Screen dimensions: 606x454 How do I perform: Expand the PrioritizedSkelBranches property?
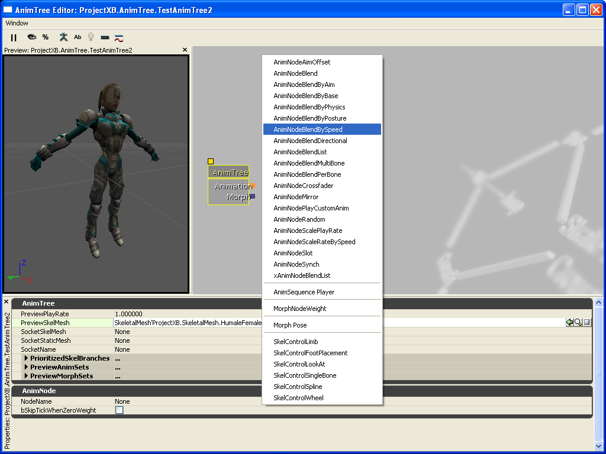click(x=26, y=358)
